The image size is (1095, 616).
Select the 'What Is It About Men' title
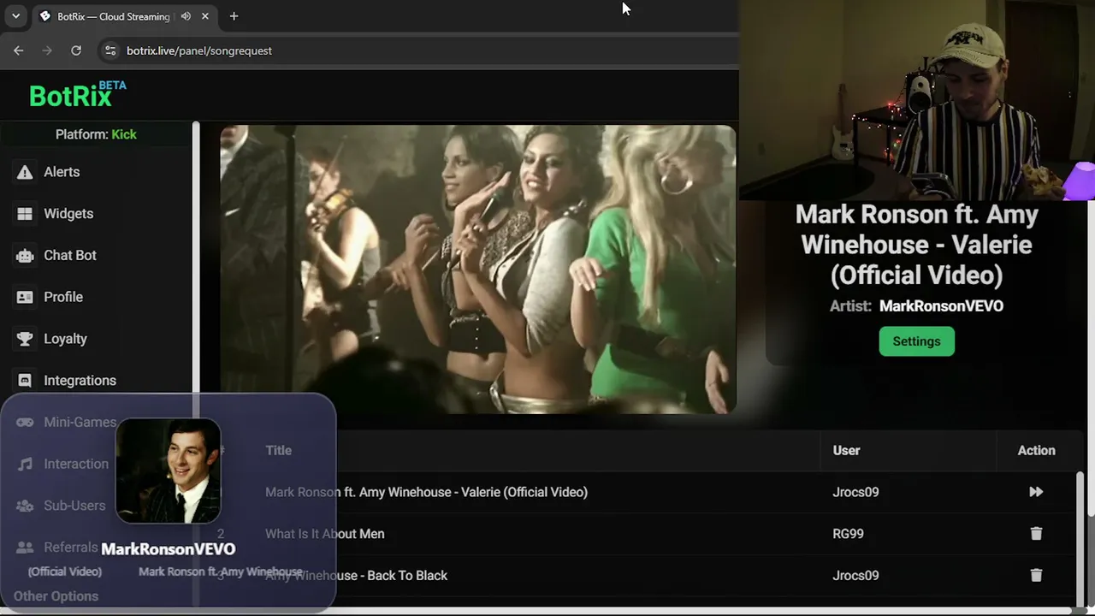[x=324, y=534]
